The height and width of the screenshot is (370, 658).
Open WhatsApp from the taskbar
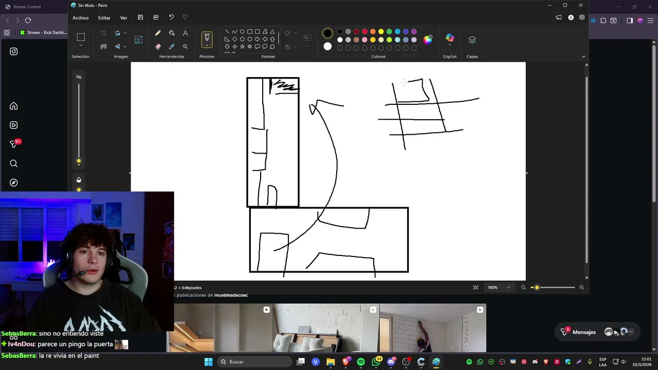click(x=376, y=362)
